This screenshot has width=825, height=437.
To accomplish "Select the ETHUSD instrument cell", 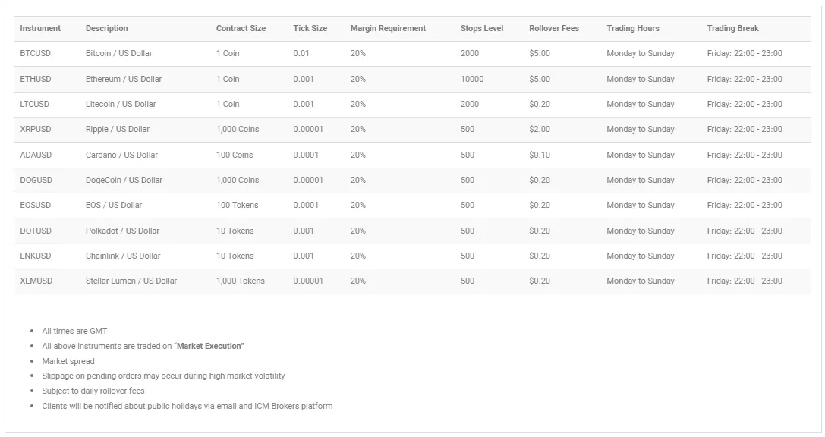I will (36, 79).
